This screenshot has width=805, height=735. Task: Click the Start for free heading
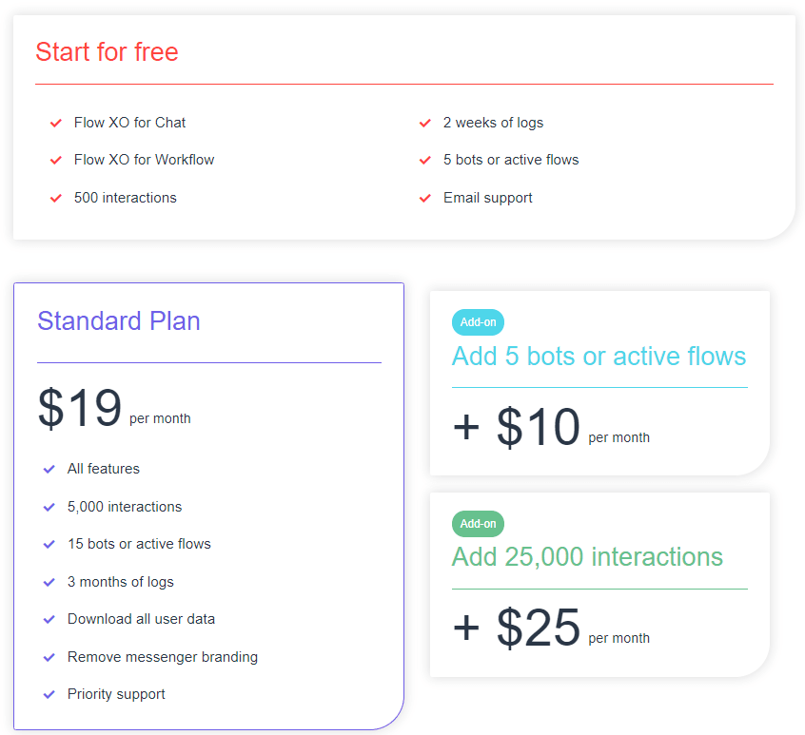point(107,51)
